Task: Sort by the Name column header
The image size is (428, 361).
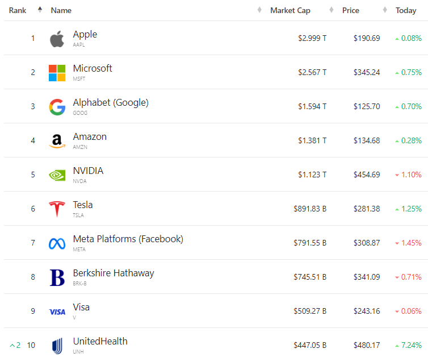Action: point(61,10)
